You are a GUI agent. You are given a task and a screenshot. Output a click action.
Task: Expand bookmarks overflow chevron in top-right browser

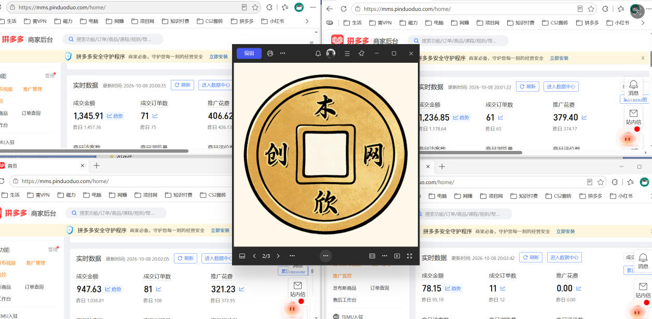[x=642, y=23]
